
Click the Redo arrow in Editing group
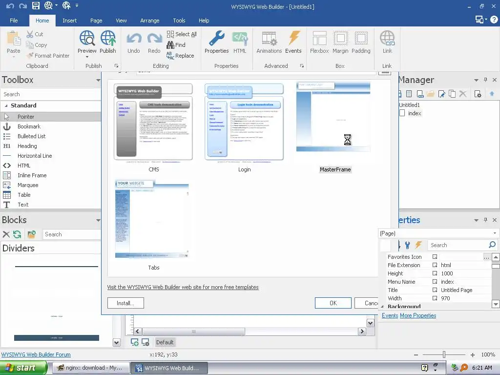(x=154, y=39)
